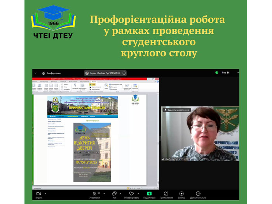Open the Участники participants panel
This screenshot has height=204, width=272.
pyautogui.click(x=94, y=193)
